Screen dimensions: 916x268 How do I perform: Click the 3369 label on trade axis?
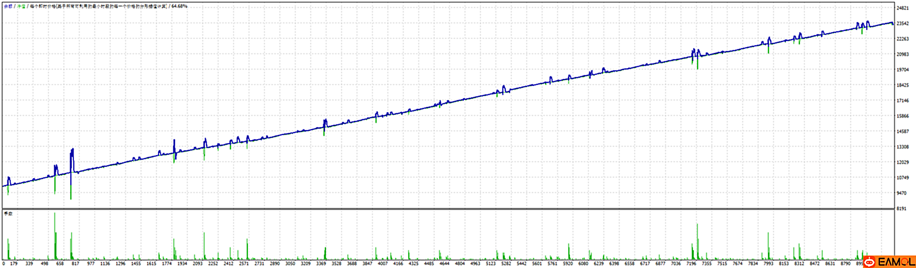click(321, 264)
